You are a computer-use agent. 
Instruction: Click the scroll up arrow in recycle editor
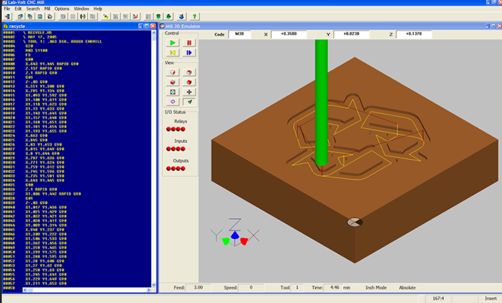click(154, 32)
